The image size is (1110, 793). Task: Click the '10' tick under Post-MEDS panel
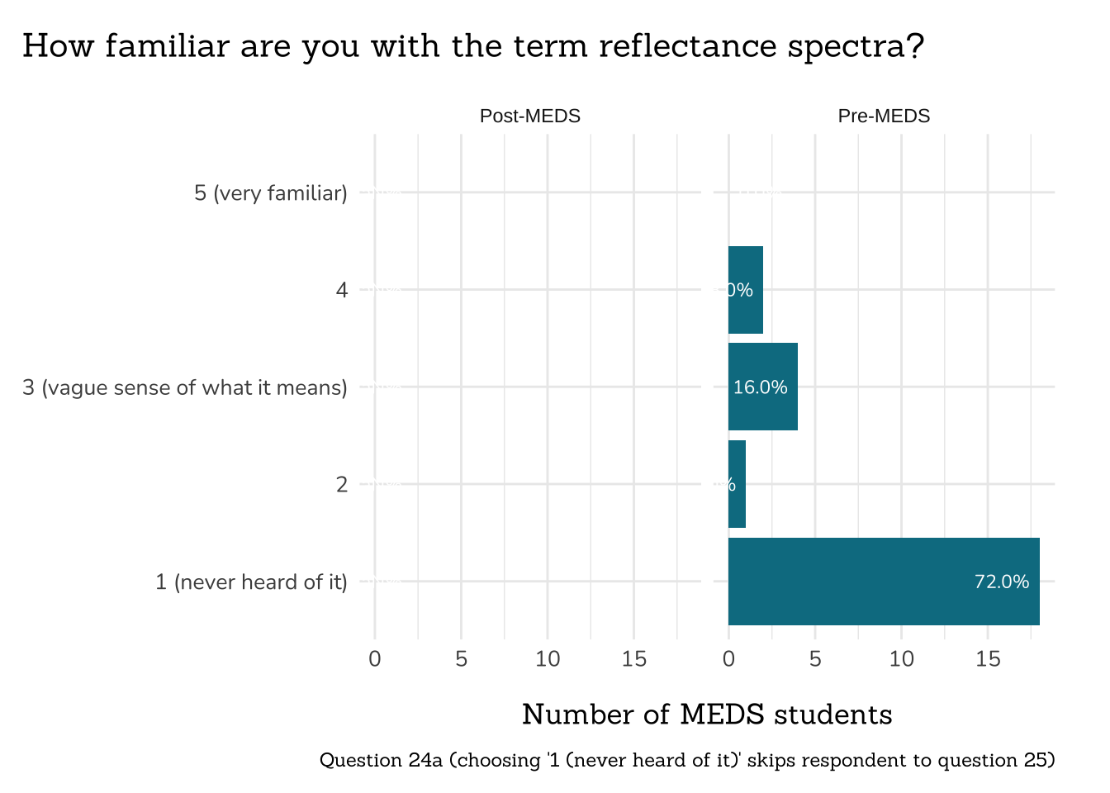coord(548,659)
